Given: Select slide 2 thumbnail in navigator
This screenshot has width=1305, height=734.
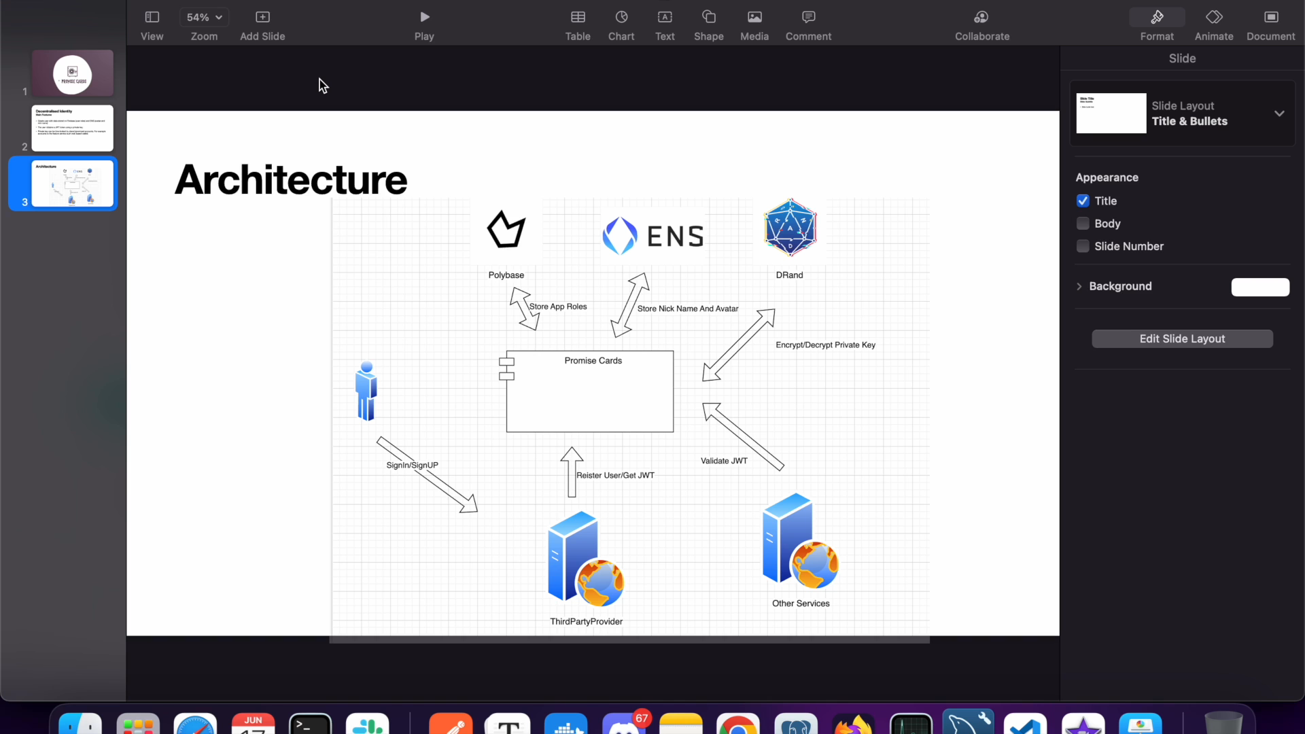Looking at the screenshot, I should click(x=72, y=128).
